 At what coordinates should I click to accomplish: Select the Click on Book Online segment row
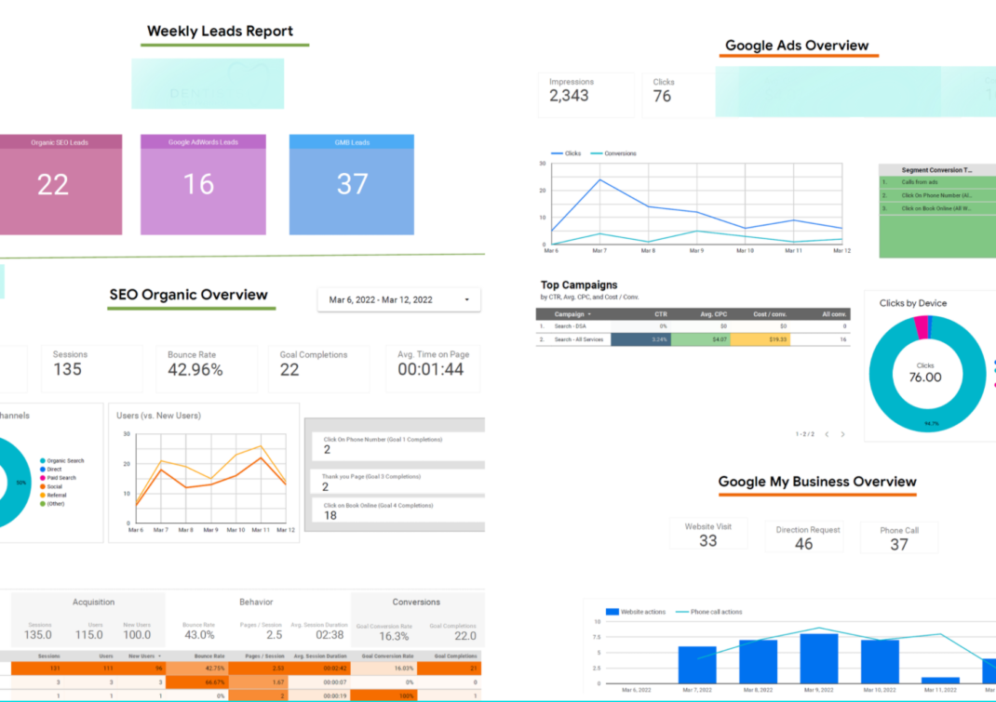[937, 208]
